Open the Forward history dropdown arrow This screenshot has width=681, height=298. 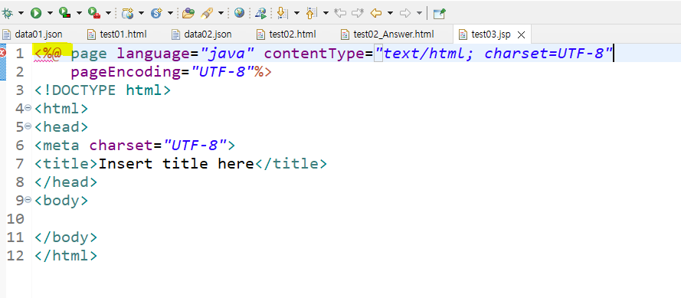[x=419, y=14]
